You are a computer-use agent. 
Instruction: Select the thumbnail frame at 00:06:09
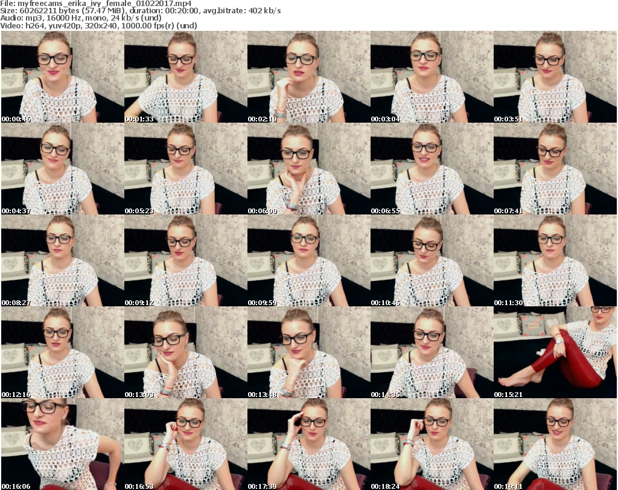[308, 169]
